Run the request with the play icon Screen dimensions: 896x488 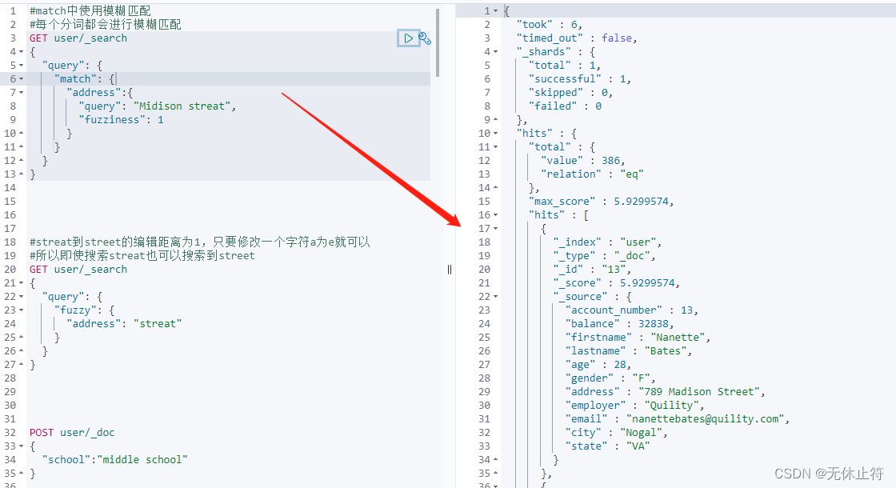point(409,38)
